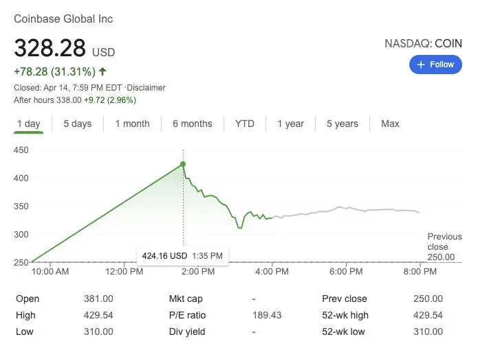Open the Disclaimer link
The width and height of the screenshot is (498, 359).
[146, 88]
